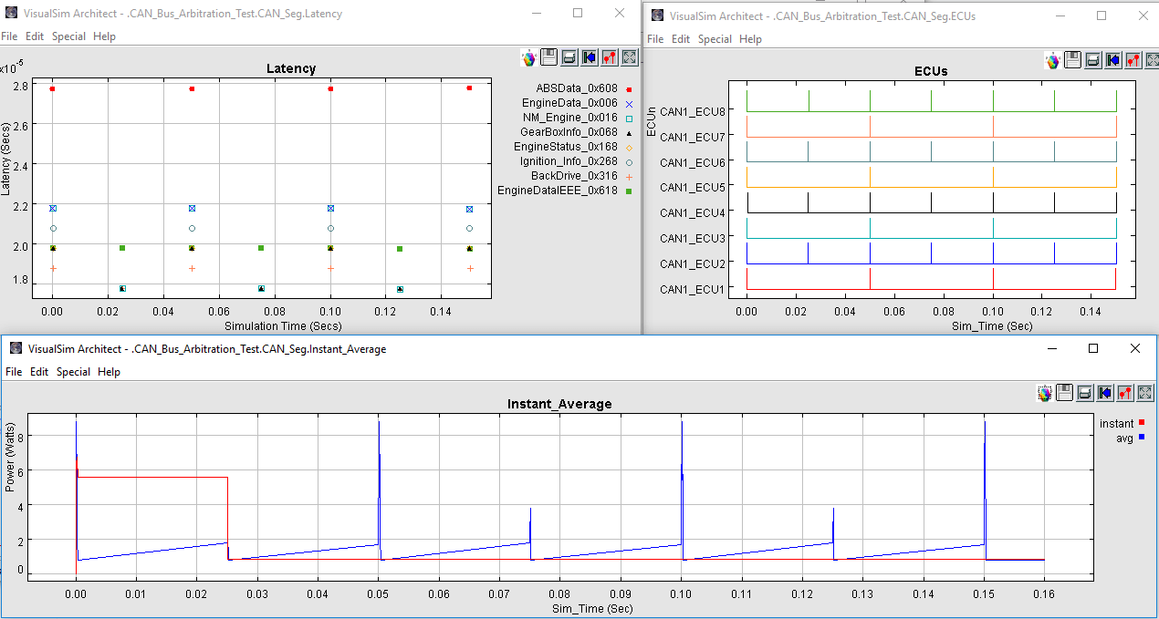Click the save floppy icon in Latency window

(x=548, y=57)
